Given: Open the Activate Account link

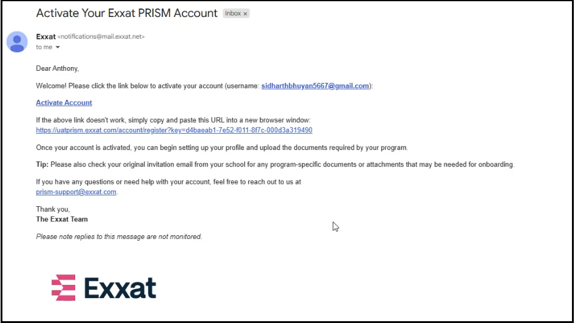Looking at the screenshot, I should pos(64,103).
